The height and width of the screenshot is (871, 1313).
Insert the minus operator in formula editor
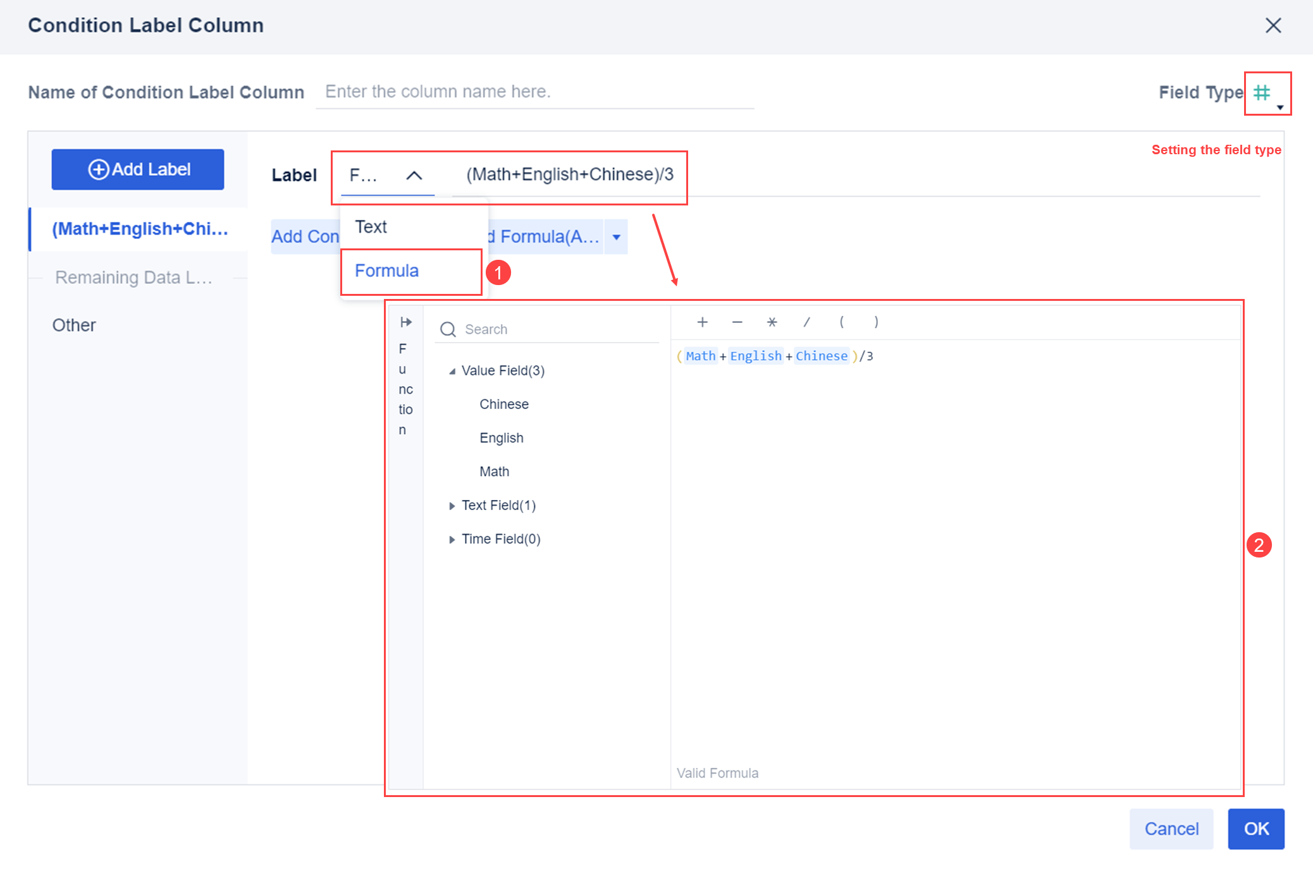click(737, 322)
